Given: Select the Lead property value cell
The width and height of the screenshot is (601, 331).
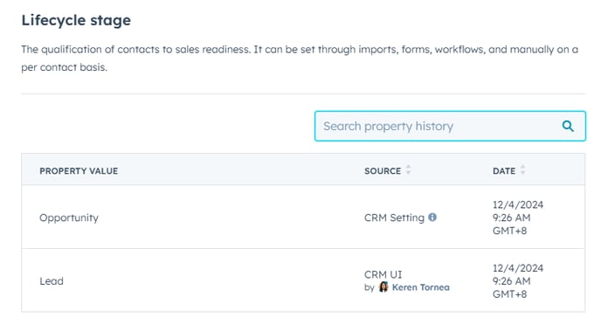Looking at the screenshot, I should [52, 281].
